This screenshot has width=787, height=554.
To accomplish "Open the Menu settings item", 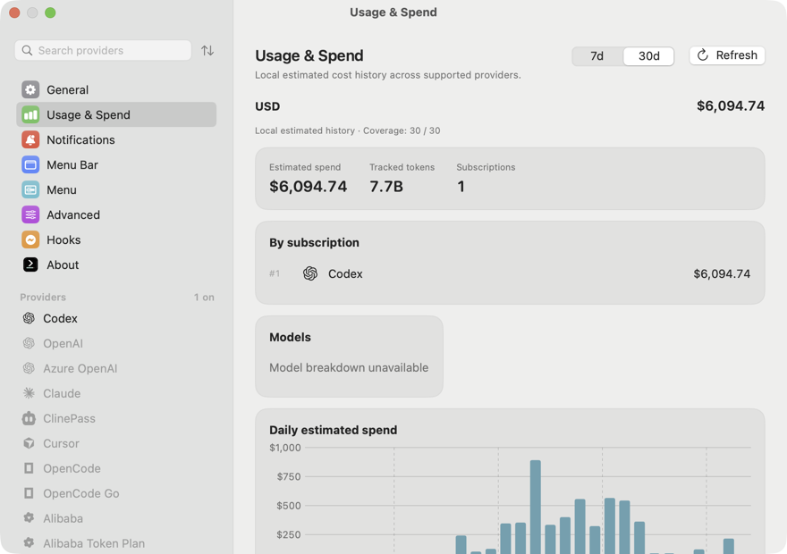I will [116, 190].
